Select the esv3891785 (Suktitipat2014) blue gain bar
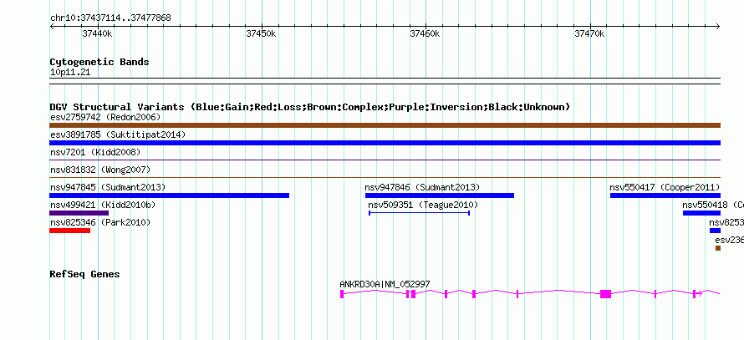 point(385,143)
